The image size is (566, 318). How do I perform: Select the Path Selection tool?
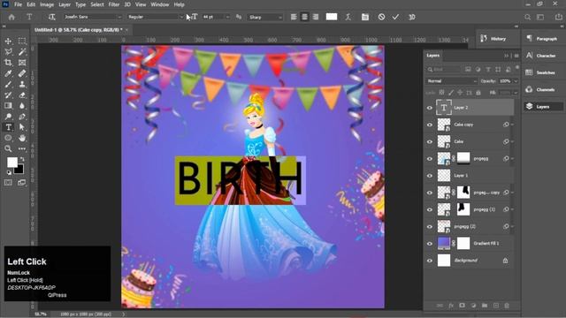pyautogui.click(x=22, y=127)
